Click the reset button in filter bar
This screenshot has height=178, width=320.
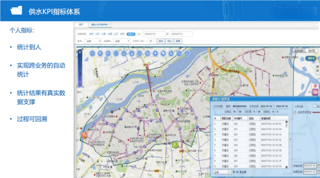178,41
